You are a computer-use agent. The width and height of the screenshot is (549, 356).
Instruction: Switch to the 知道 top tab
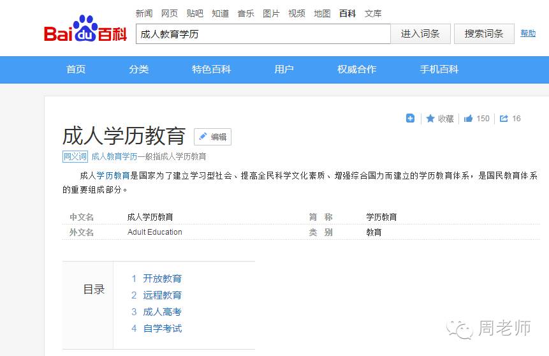[x=220, y=13]
